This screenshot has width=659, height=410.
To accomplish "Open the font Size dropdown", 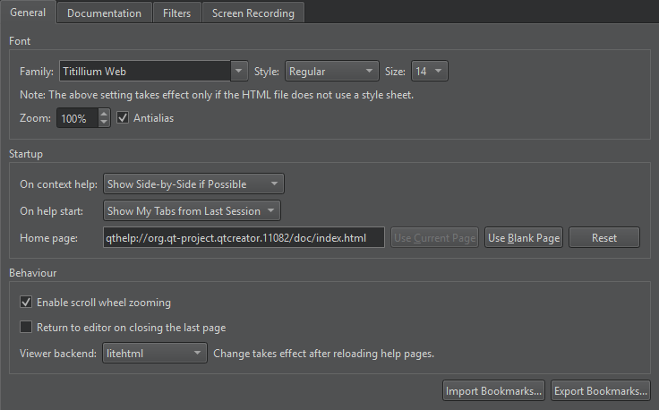I will click(x=429, y=72).
